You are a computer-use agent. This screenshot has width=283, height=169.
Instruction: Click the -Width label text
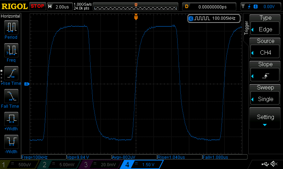[11, 152]
